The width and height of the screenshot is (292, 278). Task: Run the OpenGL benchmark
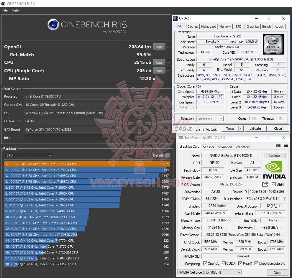(159, 47)
